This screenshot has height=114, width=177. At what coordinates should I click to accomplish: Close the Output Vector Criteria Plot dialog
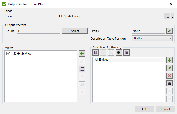click(x=171, y=4)
